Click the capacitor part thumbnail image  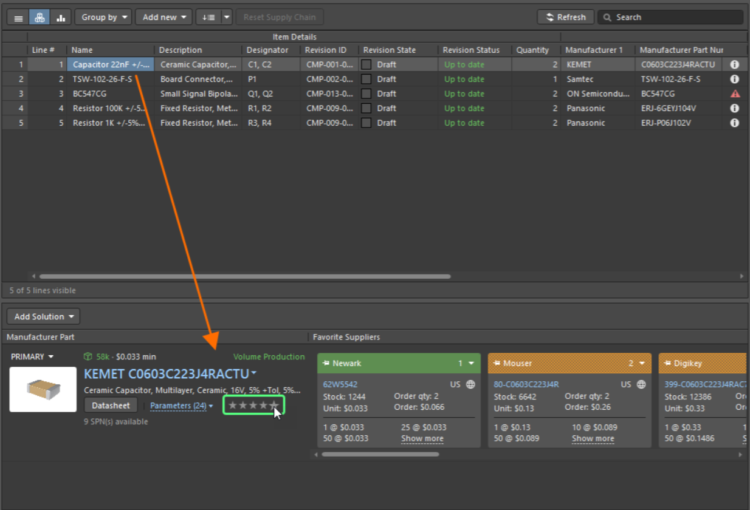pyautogui.click(x=43, y=389)
